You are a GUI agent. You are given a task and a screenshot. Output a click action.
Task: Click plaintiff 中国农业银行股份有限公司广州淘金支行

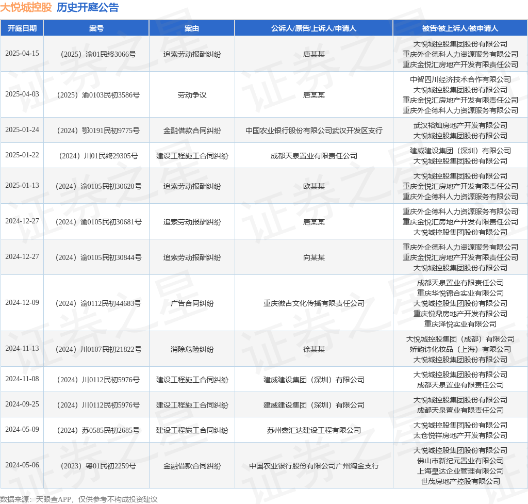click(314, 466)
